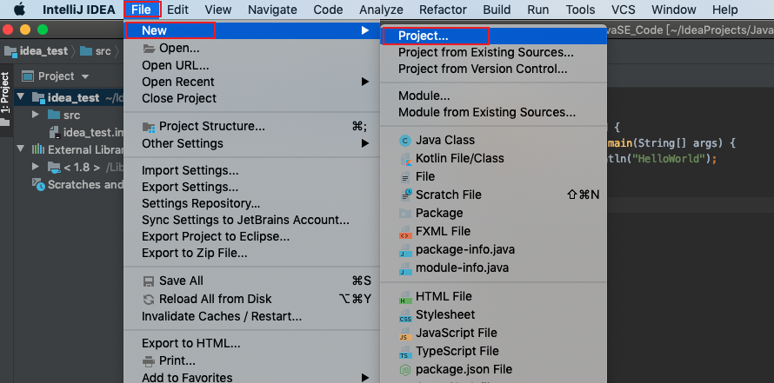Pick the TypeScript File icon
This screenshot has height=383, width=774.
pos(404,352)
